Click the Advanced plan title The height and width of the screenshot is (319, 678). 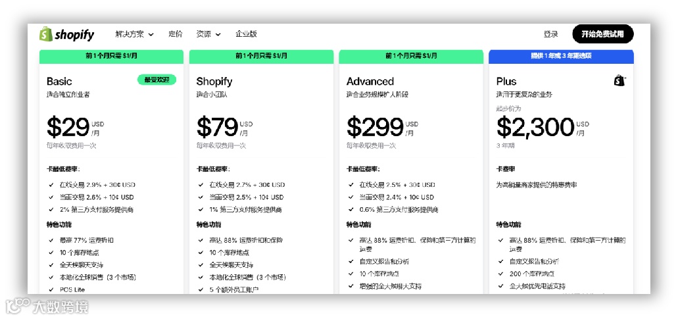[370, 82]
